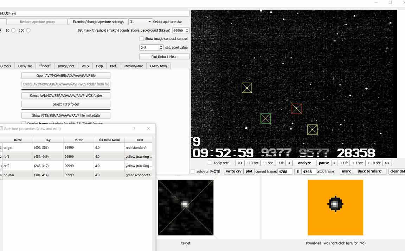Click the red (standard) color cell

[x=139, y=148]
